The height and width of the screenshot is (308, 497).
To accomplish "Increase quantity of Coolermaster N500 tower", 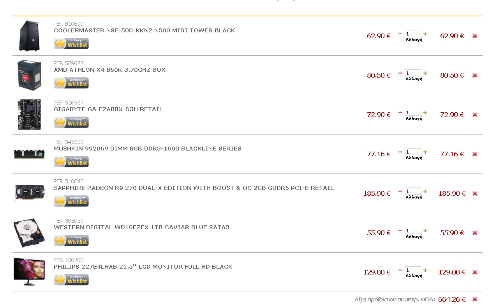I will point(425,34).
